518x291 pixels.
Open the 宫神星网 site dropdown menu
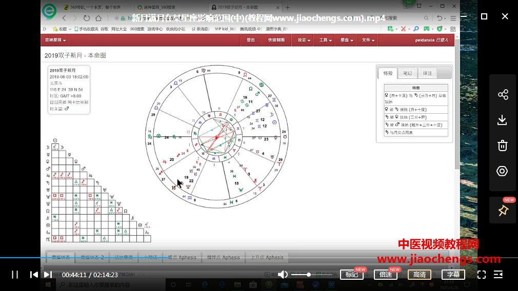coord(55,40)
